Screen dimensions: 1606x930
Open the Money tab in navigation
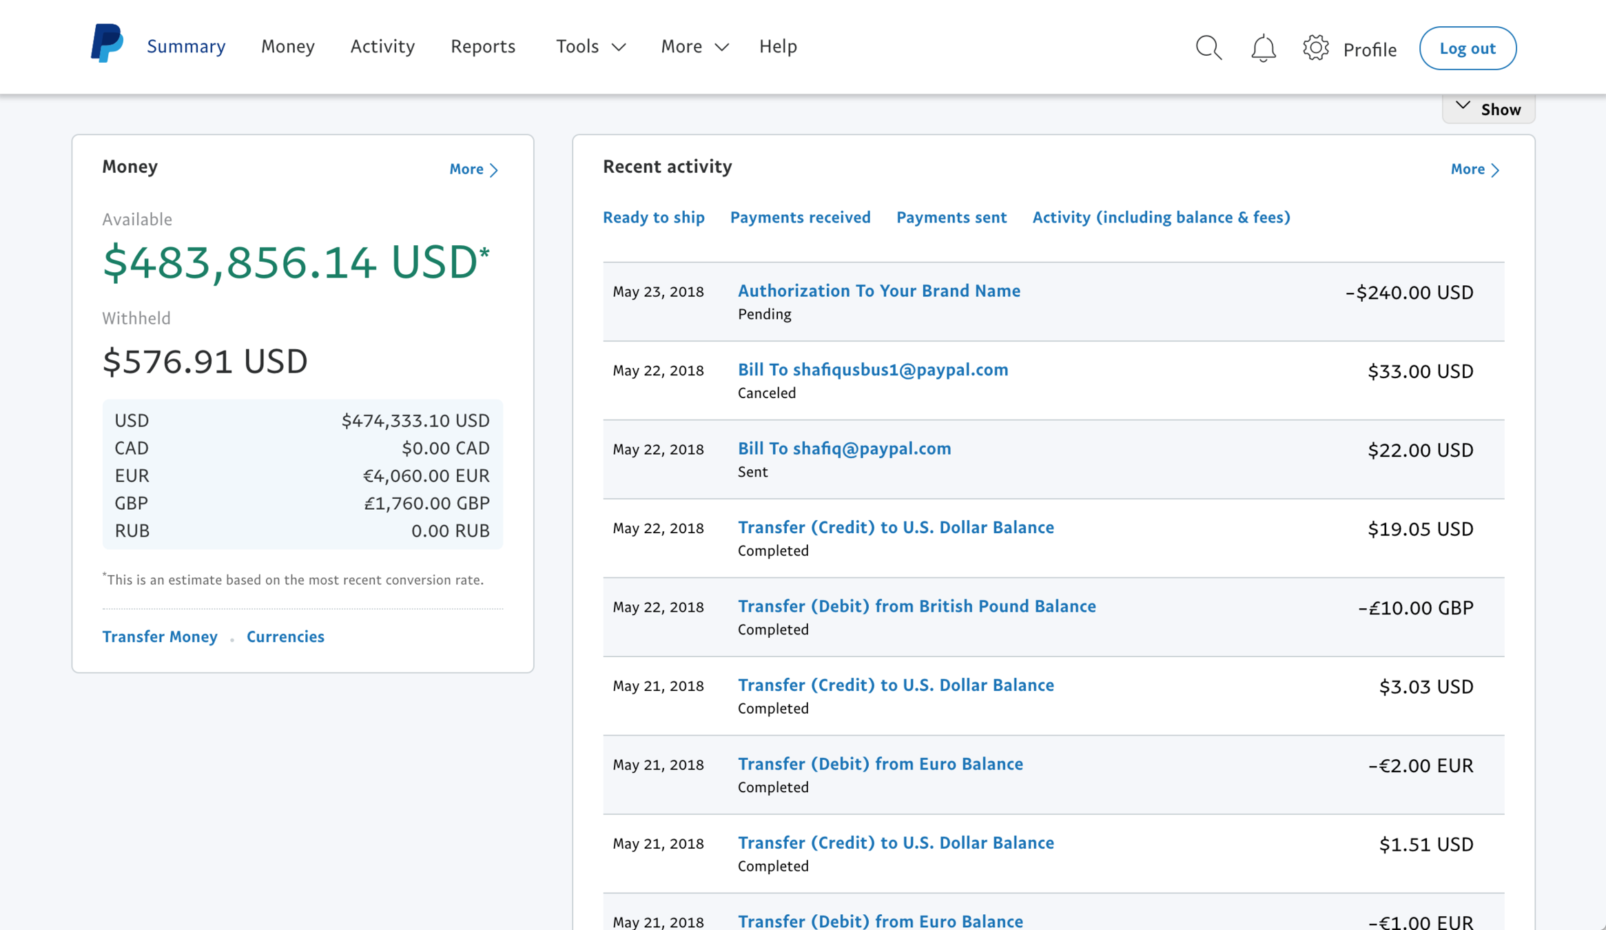pos(287,46)
